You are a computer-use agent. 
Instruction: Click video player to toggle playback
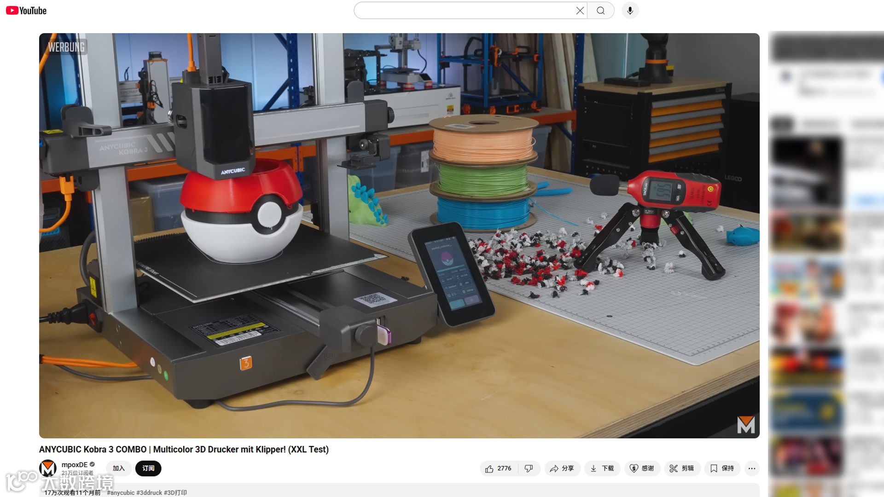[399, 235]
